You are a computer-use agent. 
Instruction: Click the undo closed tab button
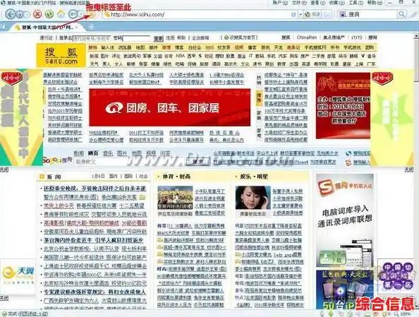click(73, 14)
